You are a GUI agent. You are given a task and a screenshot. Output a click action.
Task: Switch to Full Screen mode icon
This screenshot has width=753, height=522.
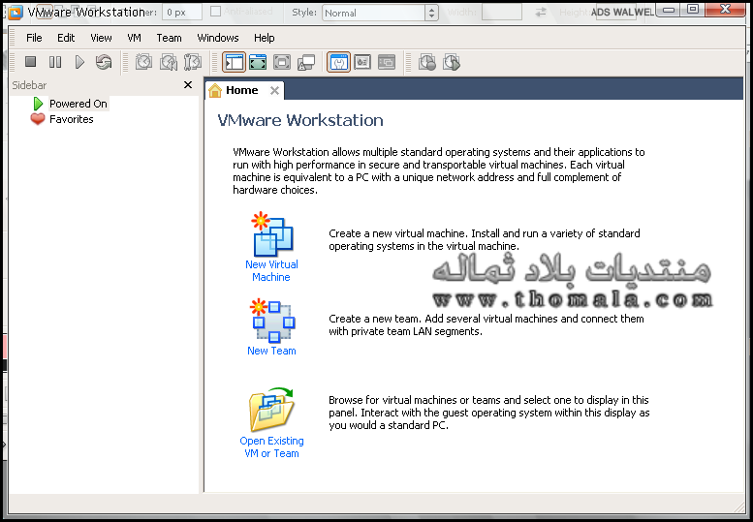pos(282,62)
